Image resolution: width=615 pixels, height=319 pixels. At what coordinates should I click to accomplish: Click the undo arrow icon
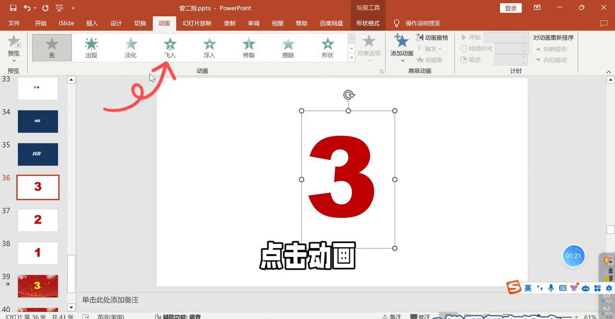click(x=27, y=8)
